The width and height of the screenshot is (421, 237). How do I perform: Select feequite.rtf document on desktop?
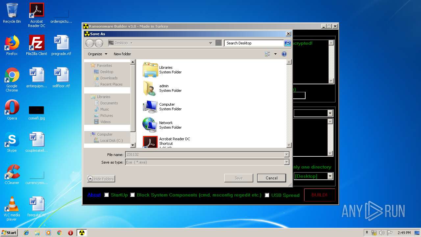(x=37, y=207)
